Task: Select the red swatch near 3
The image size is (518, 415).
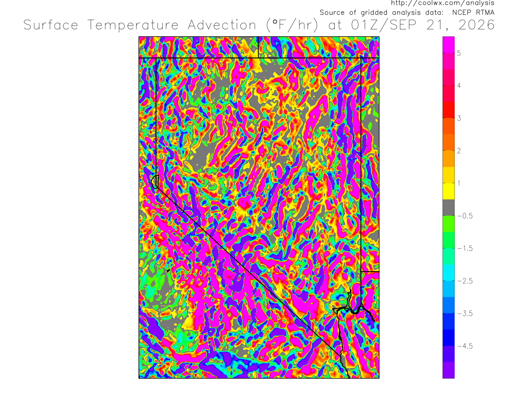Action: coord(448,110)
